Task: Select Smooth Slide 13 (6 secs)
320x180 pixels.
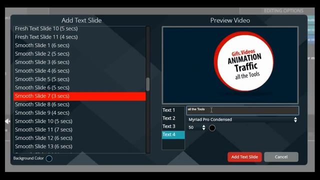Action: click(79, 146)
